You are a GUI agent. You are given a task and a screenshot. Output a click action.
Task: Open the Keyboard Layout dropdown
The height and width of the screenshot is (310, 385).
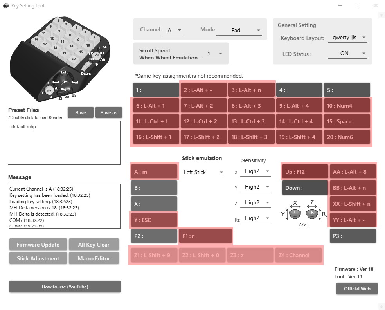348,38
